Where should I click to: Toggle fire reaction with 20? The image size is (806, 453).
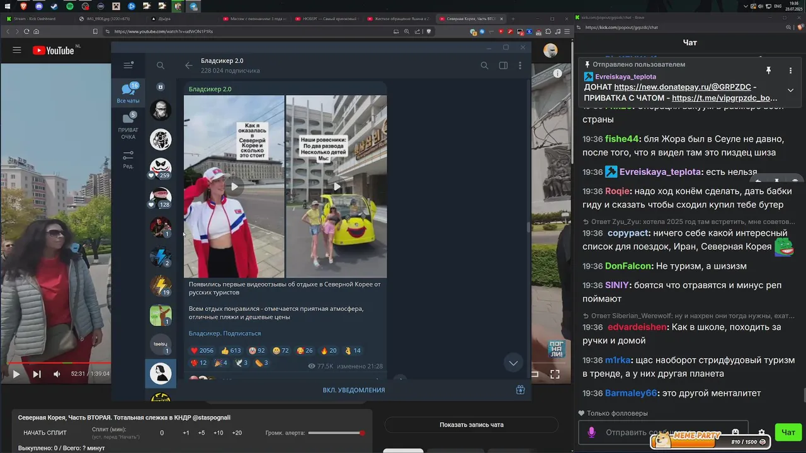(329, 350)
